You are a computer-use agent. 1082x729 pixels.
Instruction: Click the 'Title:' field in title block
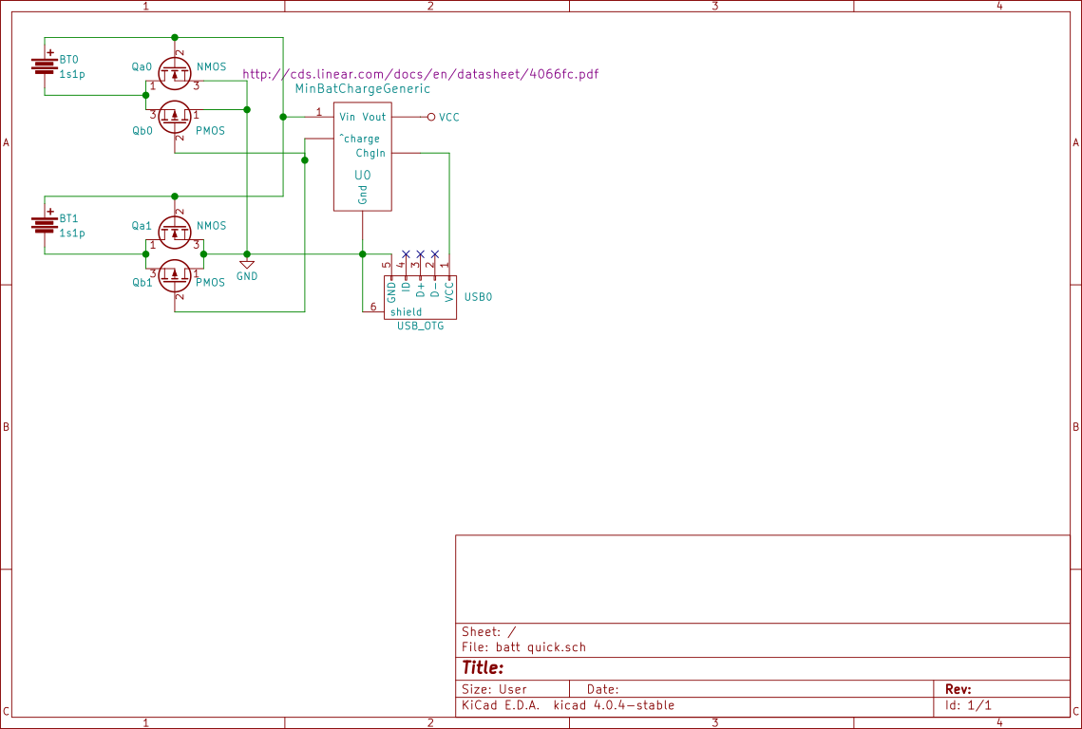point(483,667)
